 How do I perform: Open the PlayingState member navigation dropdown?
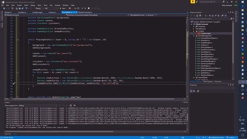click(158, 15)
